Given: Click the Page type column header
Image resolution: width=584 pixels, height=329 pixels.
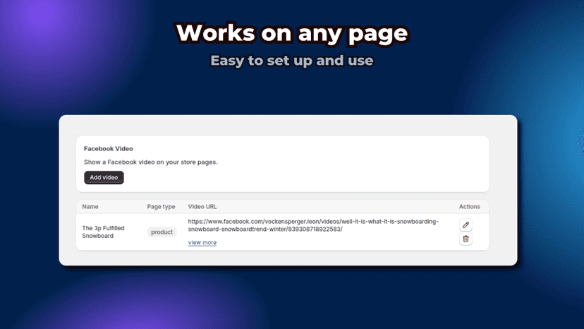Looking at the screenshot, I should [x=161, y=207].
